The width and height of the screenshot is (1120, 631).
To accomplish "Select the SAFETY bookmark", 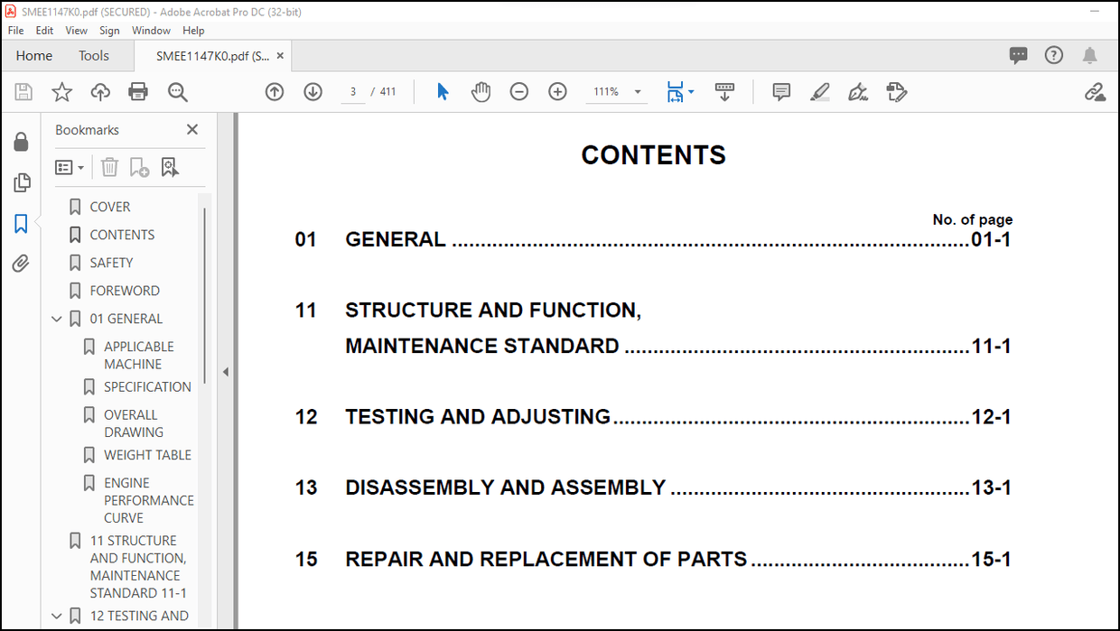I will tap(111, 262).
